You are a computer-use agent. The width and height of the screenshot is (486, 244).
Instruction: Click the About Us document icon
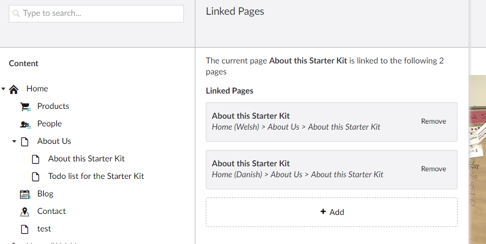(25, 142)
